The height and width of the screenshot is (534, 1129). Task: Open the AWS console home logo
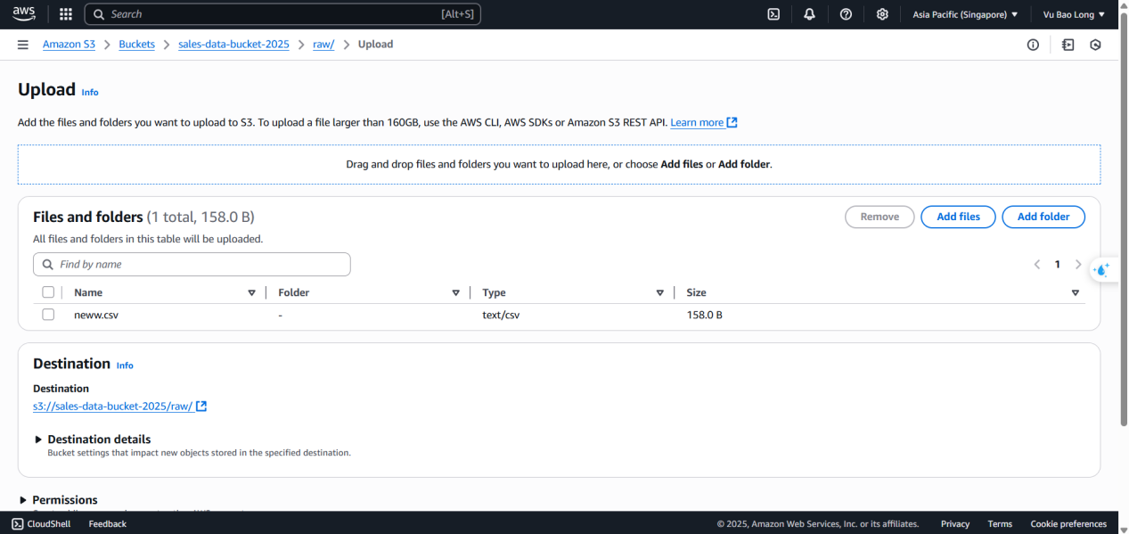pos(24,13)
